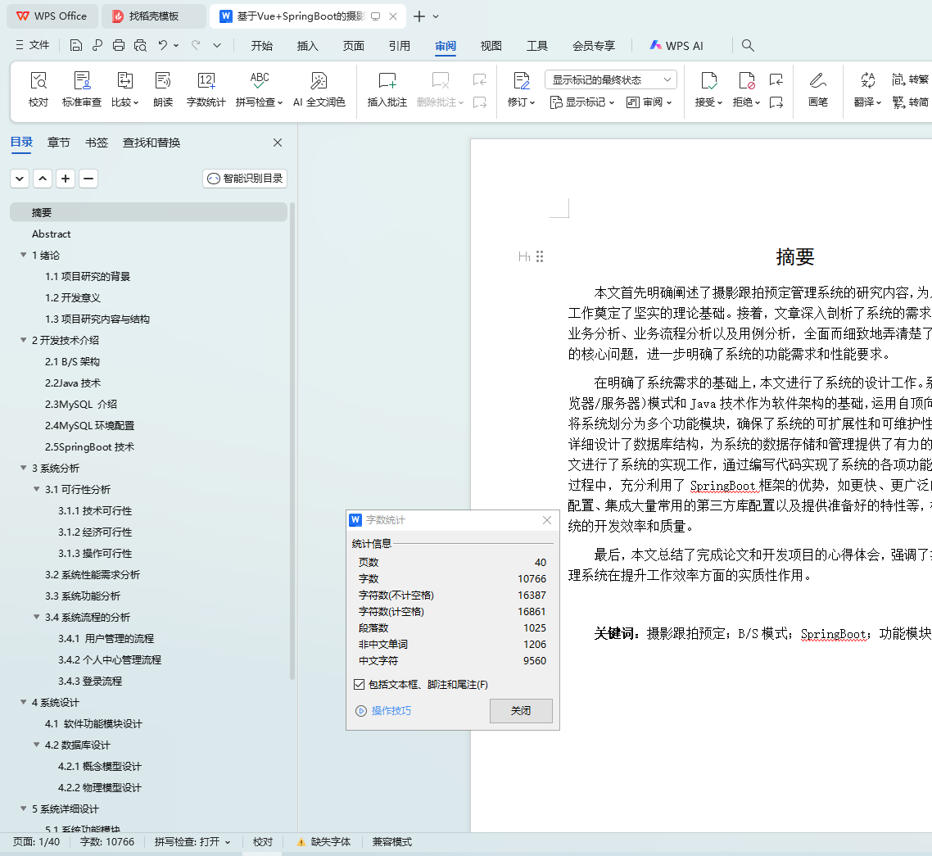Screen dimensions: 932x856
Task: Switch to 书签 navigation tab
Action: click(x=97, y=143)
